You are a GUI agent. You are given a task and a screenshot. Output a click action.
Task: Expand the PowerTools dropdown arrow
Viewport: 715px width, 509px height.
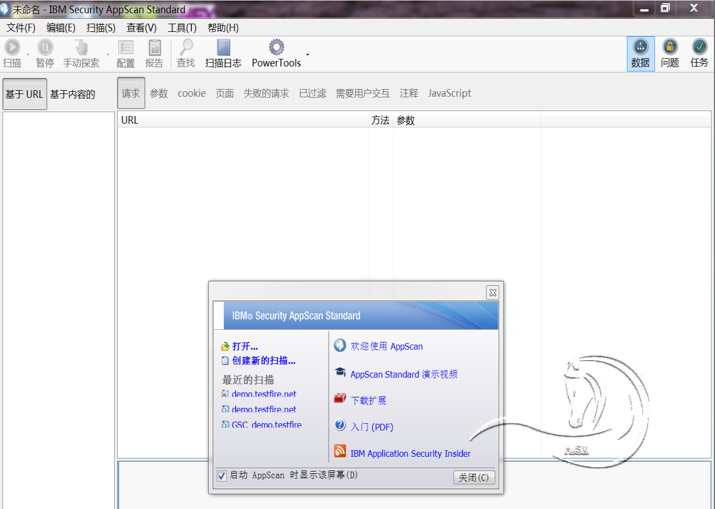[308, 54]
